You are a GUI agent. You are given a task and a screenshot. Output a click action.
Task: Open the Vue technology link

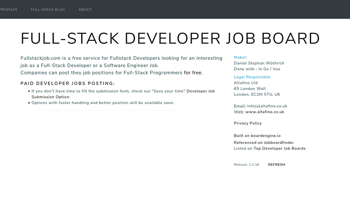pos(276,69)
